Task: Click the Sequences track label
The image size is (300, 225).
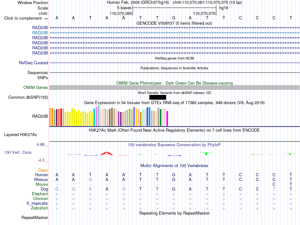Action: [38, 73]
